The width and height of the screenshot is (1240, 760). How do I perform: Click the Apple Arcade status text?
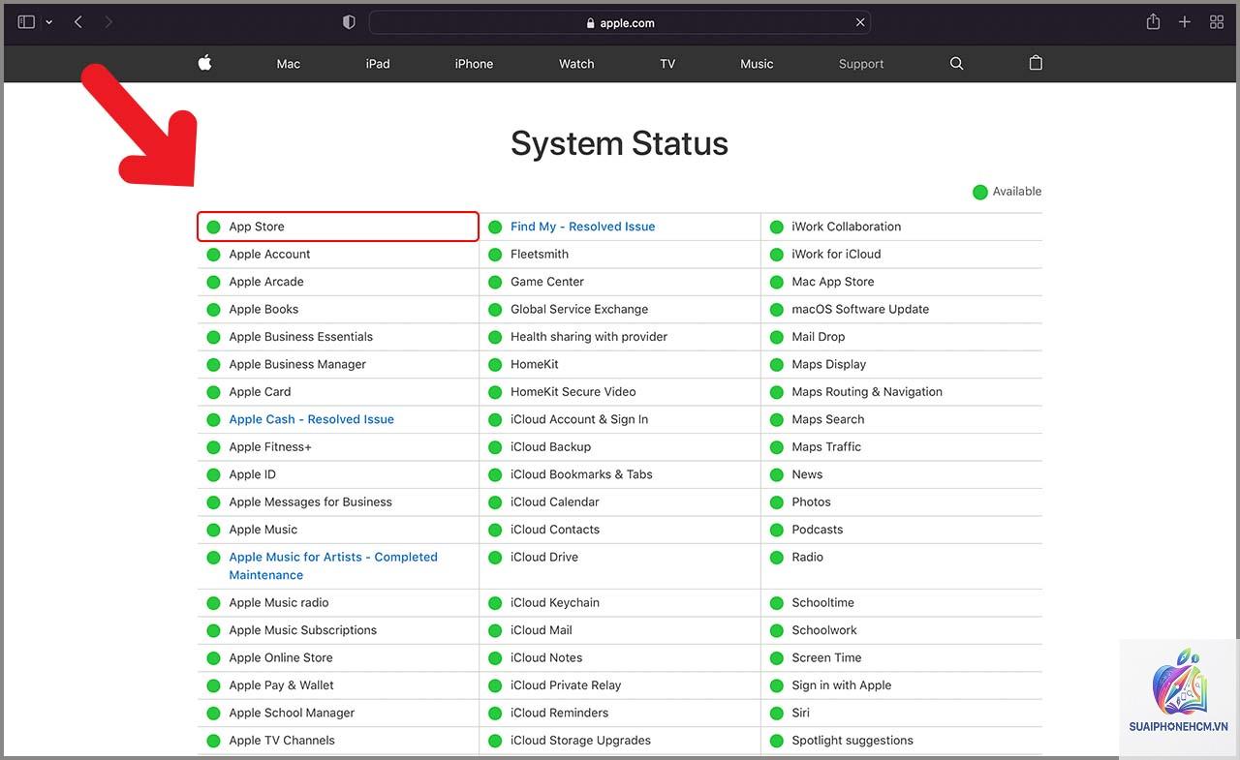266,282
